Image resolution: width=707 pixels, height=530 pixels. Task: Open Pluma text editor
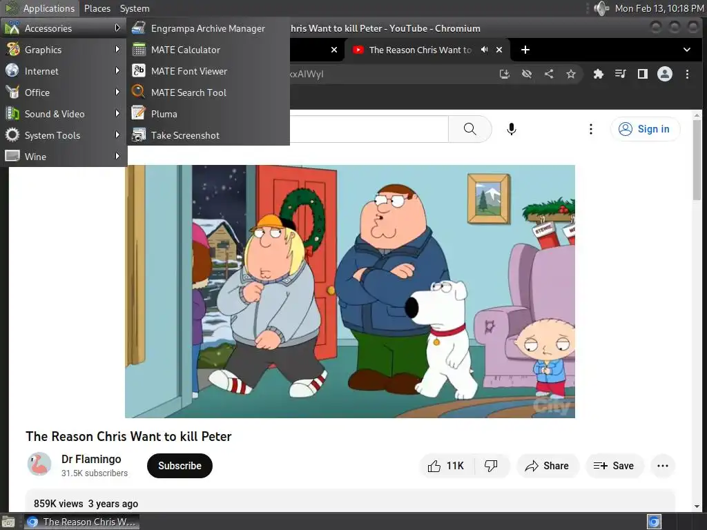coord(208,114)
